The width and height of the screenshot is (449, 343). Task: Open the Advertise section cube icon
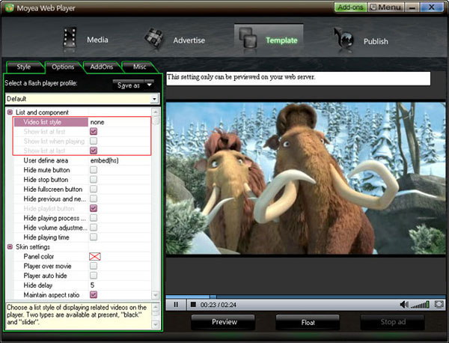(154, 38)
